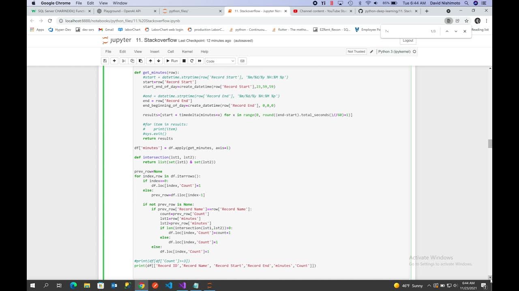Click the Not Trusted button

tap(356, 51)
